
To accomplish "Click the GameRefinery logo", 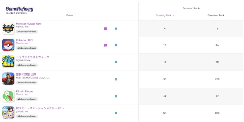I will pos(19,10).
